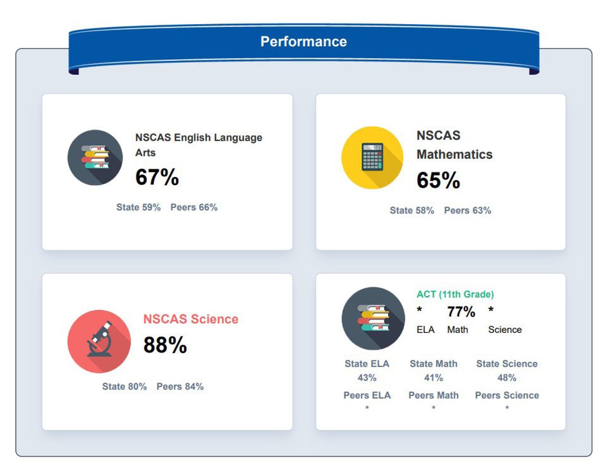Click the 67% ELA performance score
The height and width of the screenshot is (466, 600).
(x=157, y=178)
